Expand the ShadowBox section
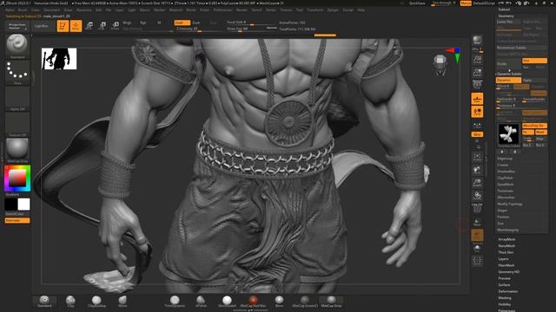 (506, 172)
